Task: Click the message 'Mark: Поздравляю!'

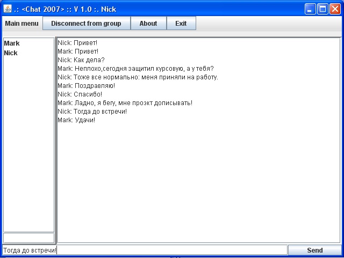Action: click(86, 86)
